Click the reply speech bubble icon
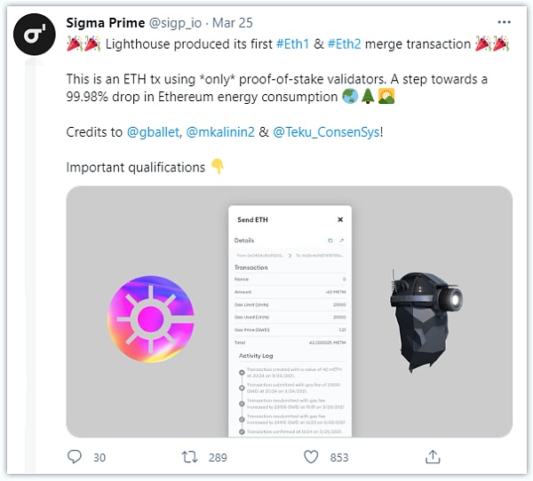The width and height of the screenshot is (533, 481). 75,457
